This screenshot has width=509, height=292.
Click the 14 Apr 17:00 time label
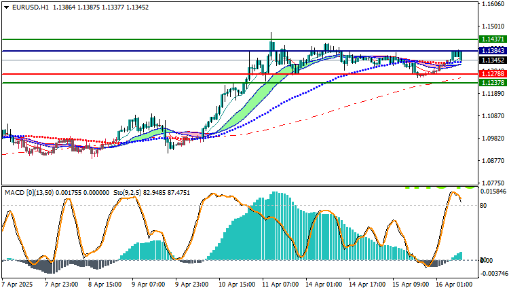[x=367, y=285]
